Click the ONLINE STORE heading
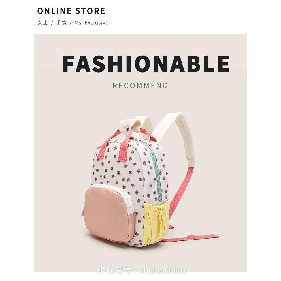The width and height of the screenshot is (281, 281). point(71,11)
